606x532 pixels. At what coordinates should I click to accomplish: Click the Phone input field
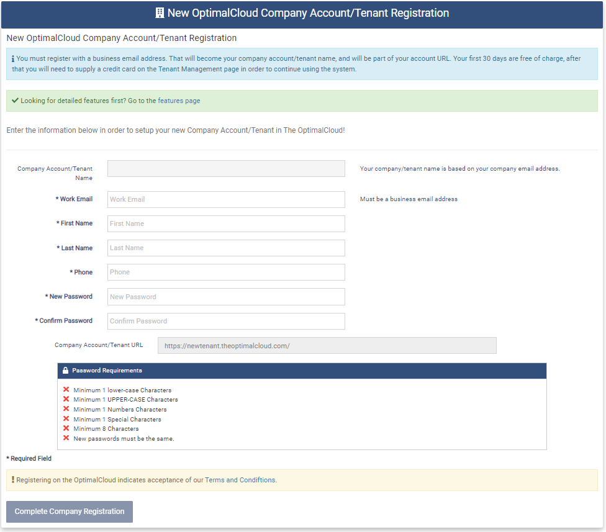click(226, 272)
